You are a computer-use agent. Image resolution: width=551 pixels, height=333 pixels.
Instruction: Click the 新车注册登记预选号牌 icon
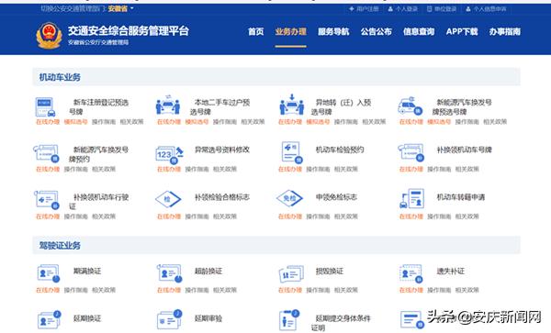click(46, 107)
